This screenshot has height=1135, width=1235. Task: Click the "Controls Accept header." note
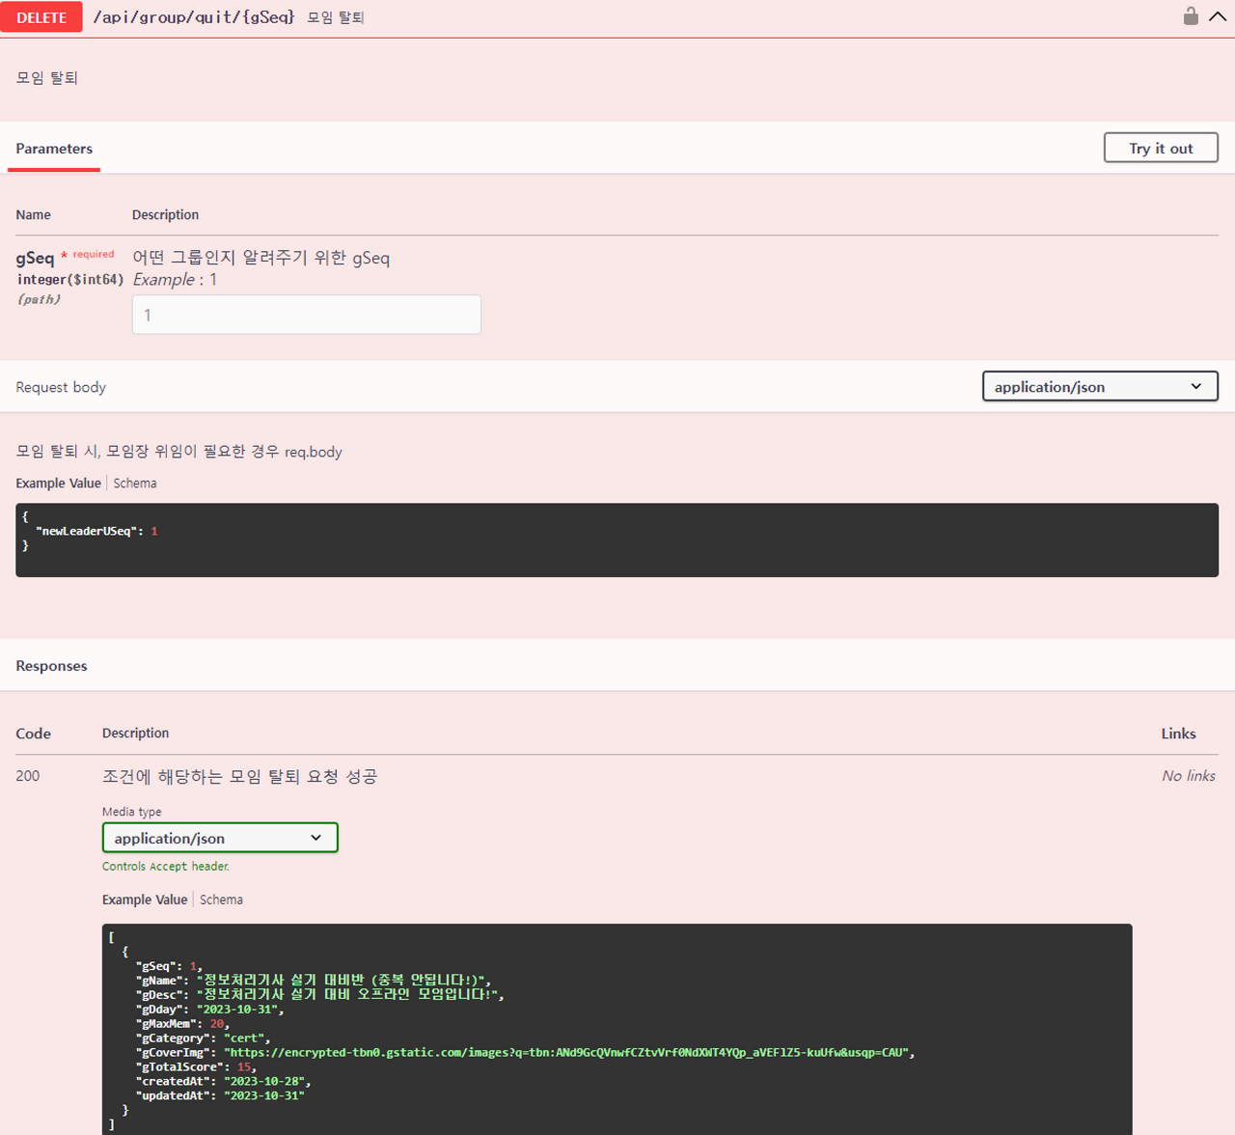(166, 867)
